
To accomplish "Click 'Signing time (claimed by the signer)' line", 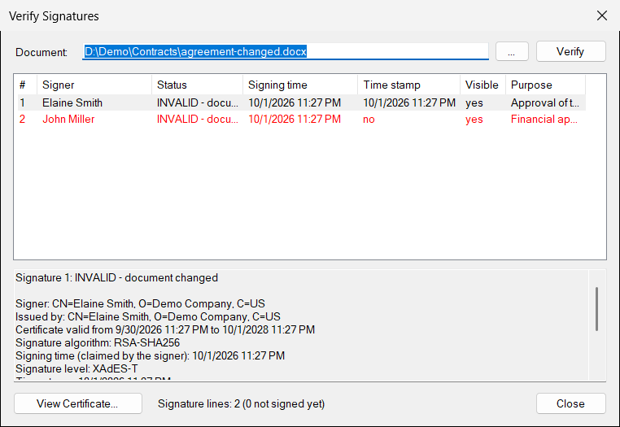I will click(150, 356).
